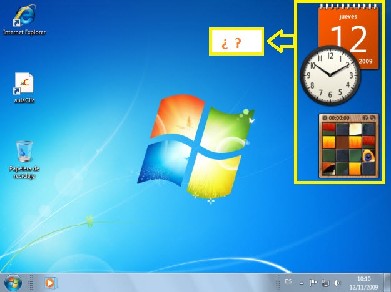The width and height of the screenshot is (391, 292).
Task: Shuffle the picture puzzle tiles
Action: click(x=373, y=118)
